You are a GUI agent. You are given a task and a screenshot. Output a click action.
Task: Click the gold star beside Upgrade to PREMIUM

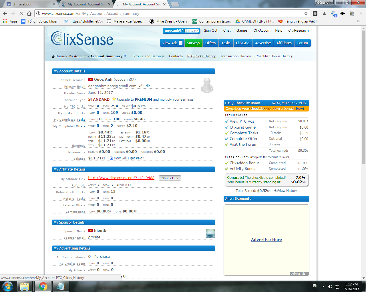(114, 99)
